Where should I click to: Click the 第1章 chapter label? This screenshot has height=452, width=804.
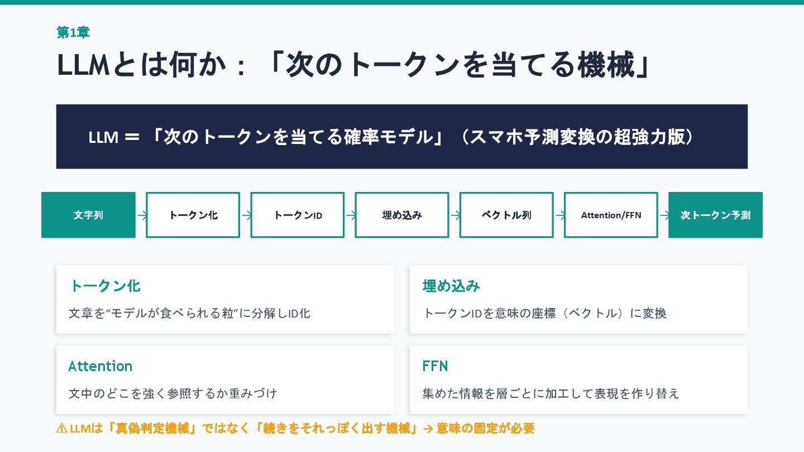73,32
